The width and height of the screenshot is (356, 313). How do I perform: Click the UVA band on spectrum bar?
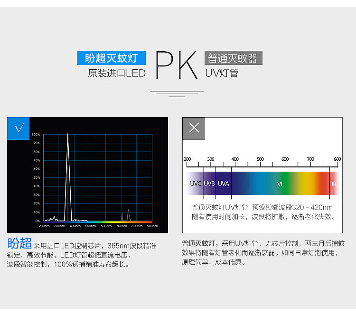pos(223,184)
